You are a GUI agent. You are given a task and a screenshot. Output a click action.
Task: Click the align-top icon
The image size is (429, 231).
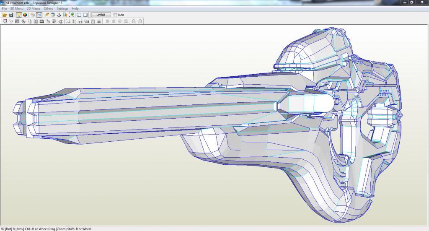tap(120, 21)
